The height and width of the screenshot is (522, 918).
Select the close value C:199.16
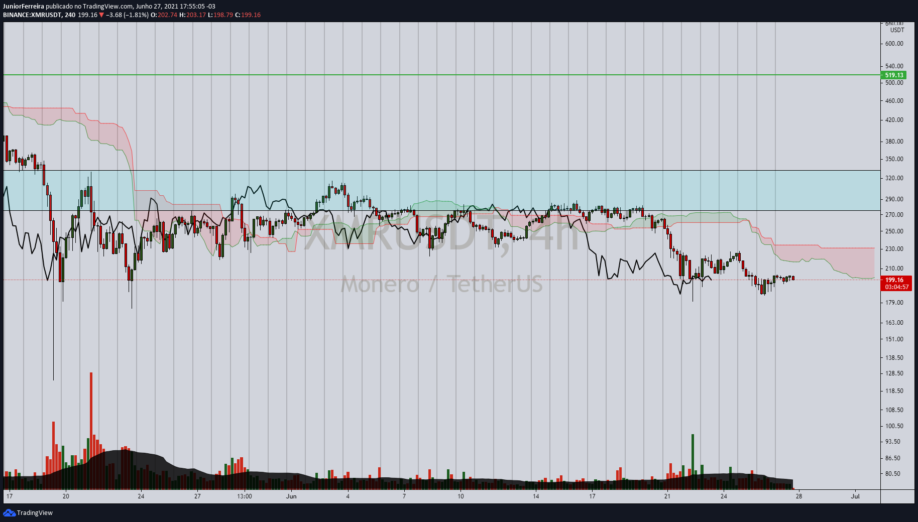(248, 15)
